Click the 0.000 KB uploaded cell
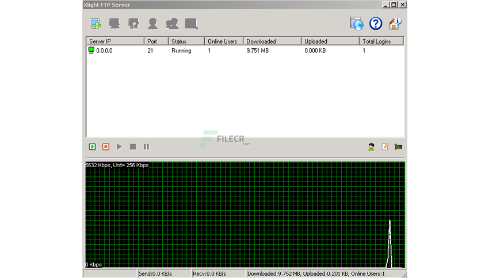Image resolution: width=481 pixels, height=278 pixels. pyautogui.click(x=315, y=51)
